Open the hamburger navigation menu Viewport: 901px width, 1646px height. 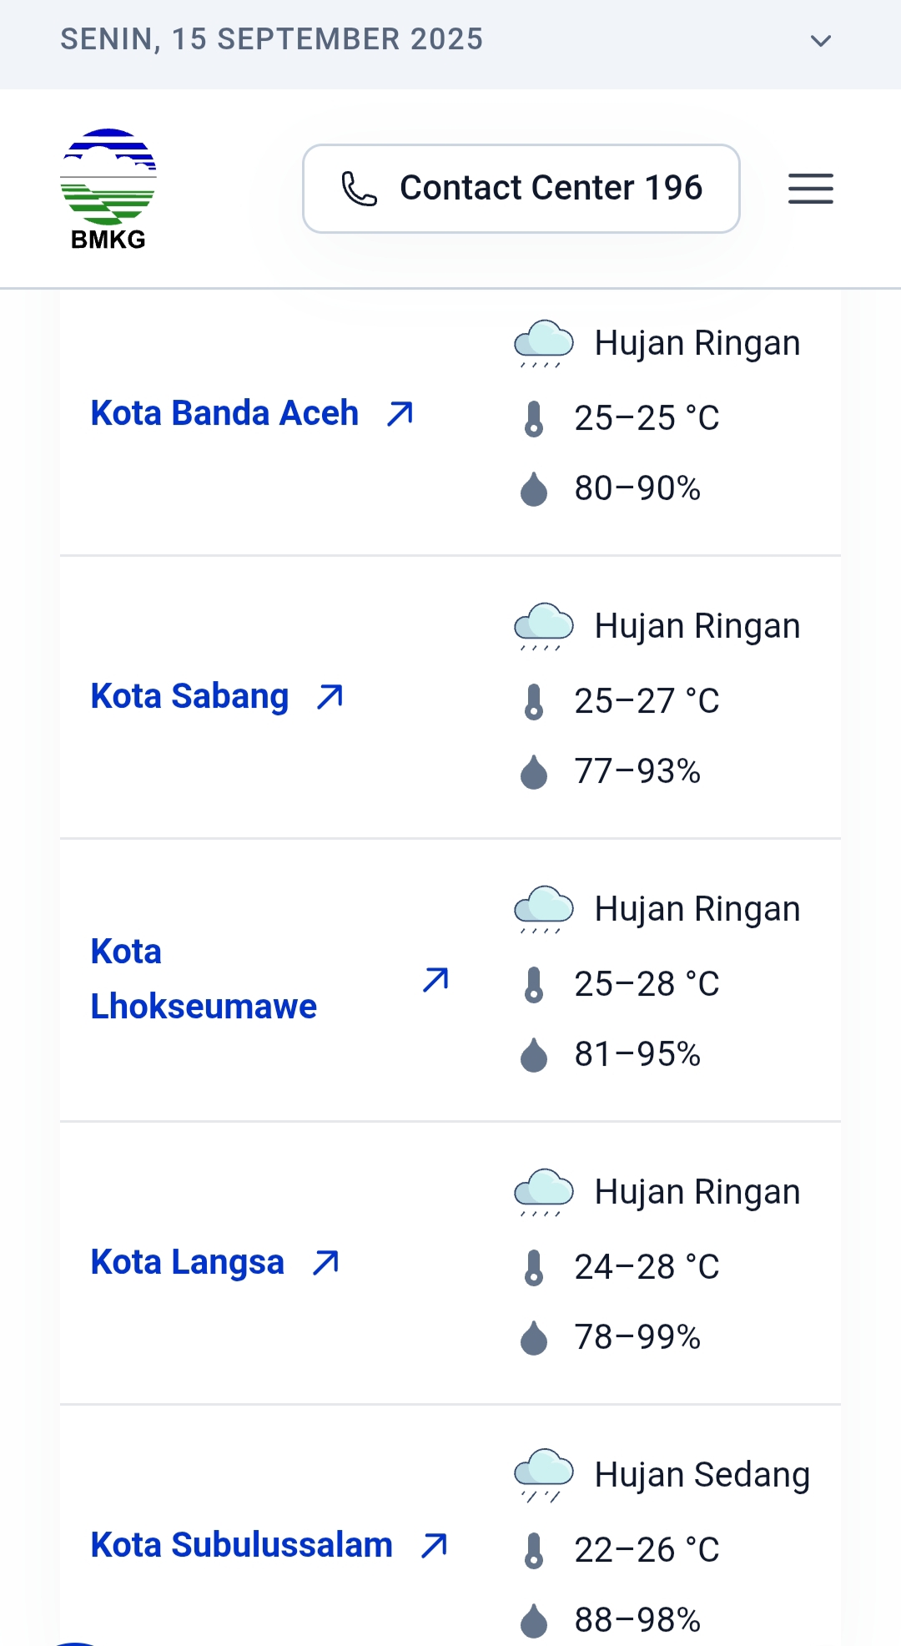point(810,189)
